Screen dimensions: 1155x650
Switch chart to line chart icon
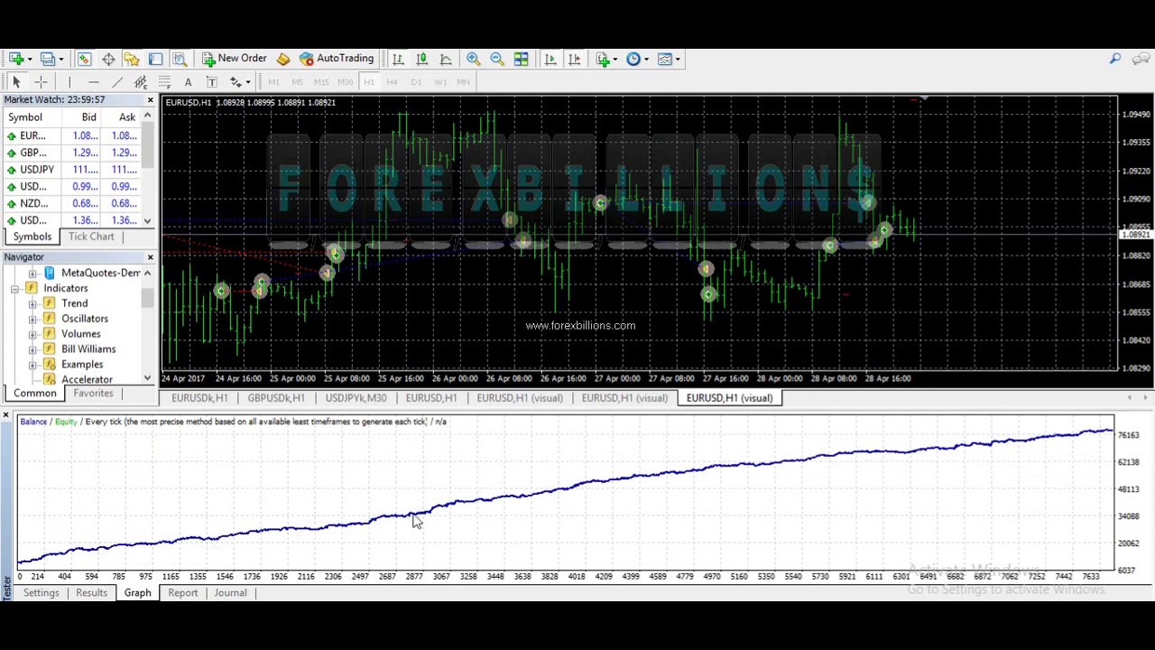tap(446, 59)
